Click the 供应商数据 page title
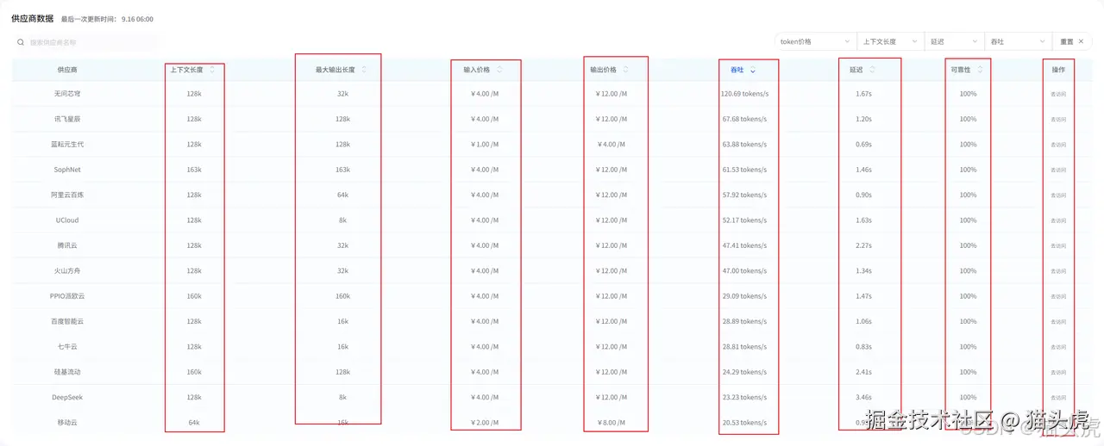Image resolution: width=1104 pixels, height=446 pixels. click(32, 18)
